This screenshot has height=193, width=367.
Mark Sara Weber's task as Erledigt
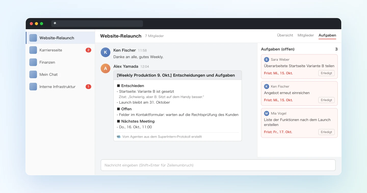[326, 73]
